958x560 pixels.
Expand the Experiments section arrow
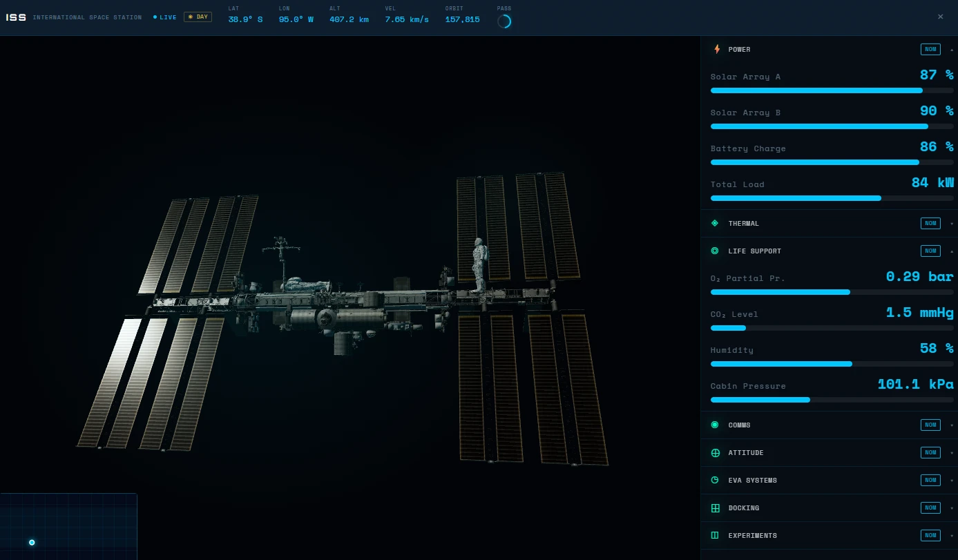[951, 536]
